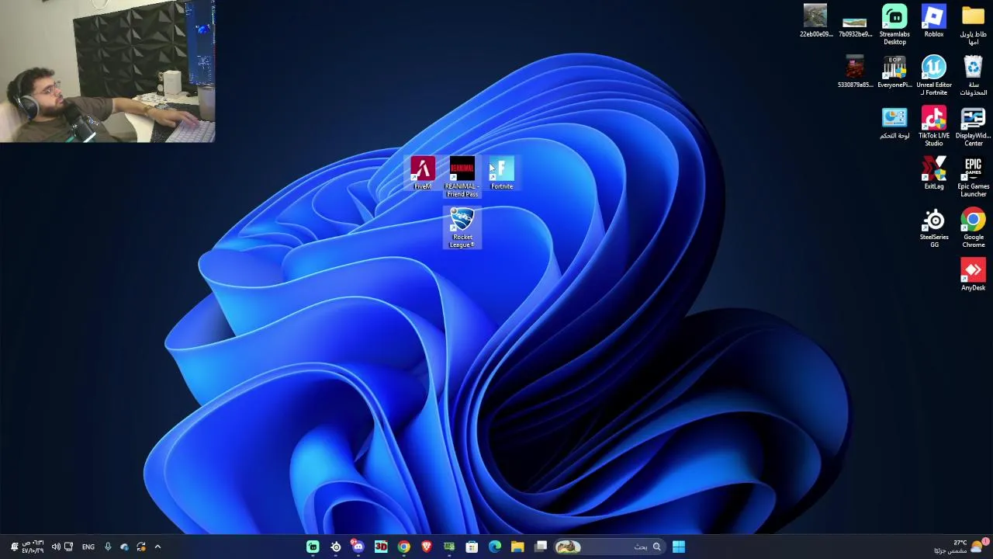This screenshot has width=993, height=559.
Task: Select the Fortnite desktop shortcut
Action: 502,173
